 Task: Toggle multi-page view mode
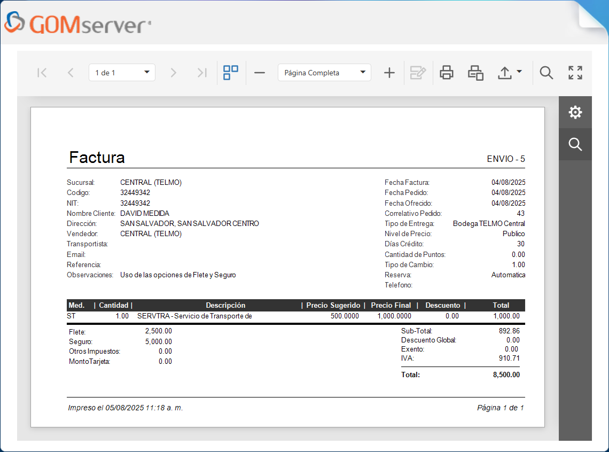(231, 73)
